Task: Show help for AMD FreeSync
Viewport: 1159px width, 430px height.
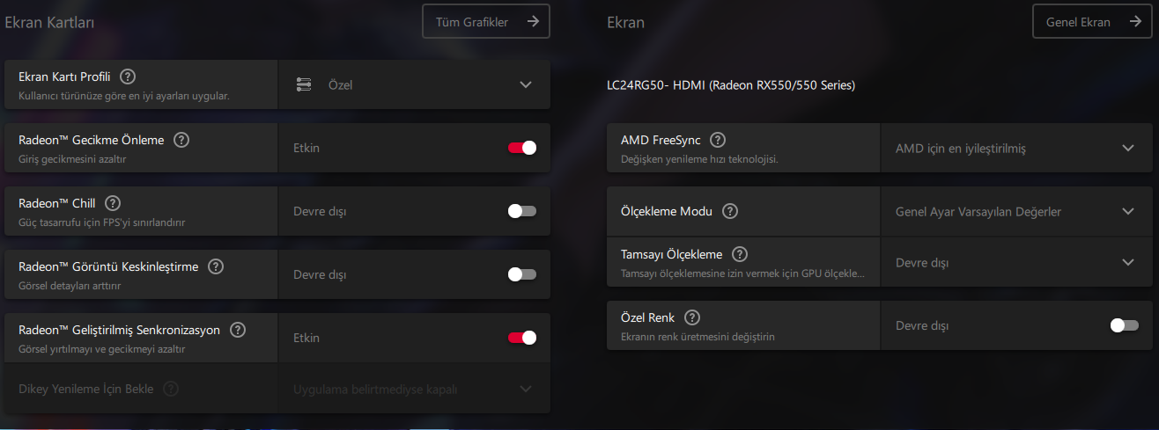Action: [x=718, y=140]
